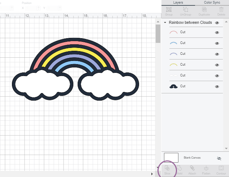Image resolution: width=229 pixels, height=177 pixels.
Task: Hide the blue arc Cut layer
Action: pos(217,43)
